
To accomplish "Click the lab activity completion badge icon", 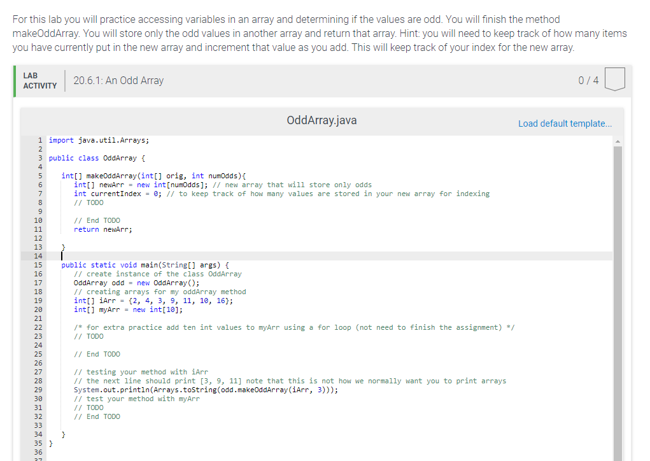I will pyautogui.click(x=615, y=79).
